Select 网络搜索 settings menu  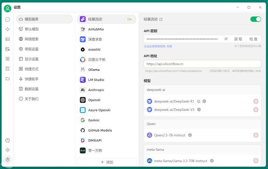point(44,39)
